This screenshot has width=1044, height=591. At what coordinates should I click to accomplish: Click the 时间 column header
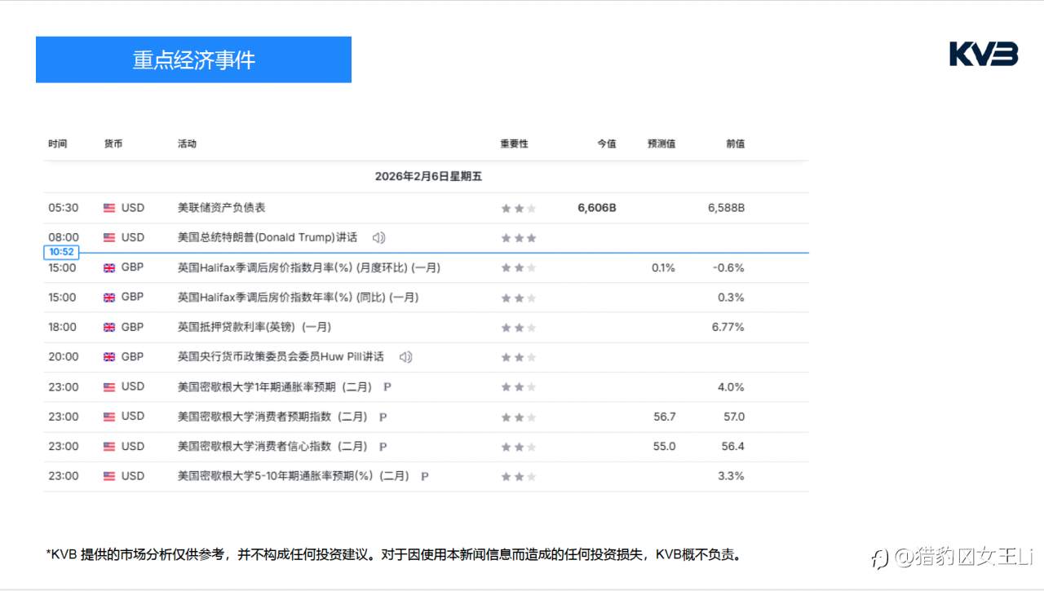point(57,143)
